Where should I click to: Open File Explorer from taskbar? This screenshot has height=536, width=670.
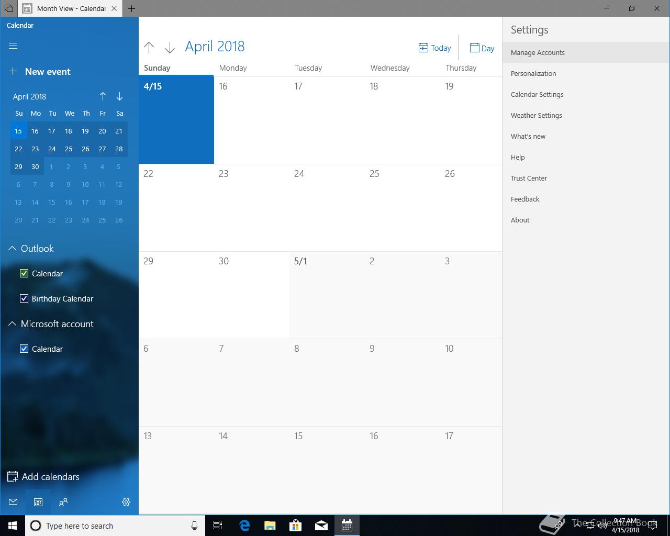pyautogui.click(x=270, y=526)
